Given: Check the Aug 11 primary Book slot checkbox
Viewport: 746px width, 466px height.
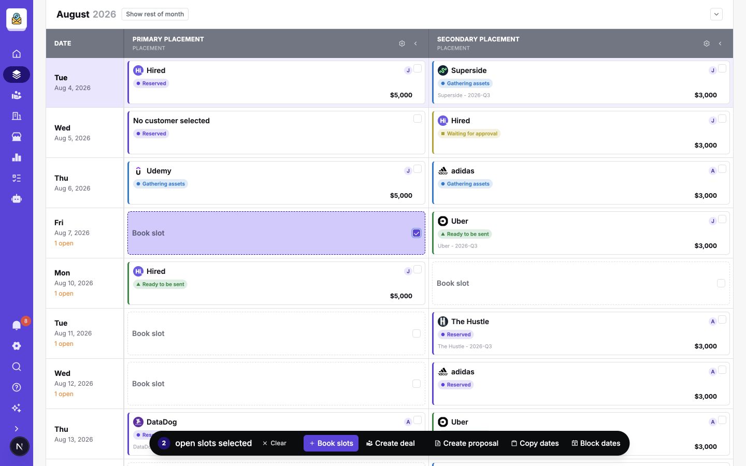Looking at the screenshot, I should [417, 333].
